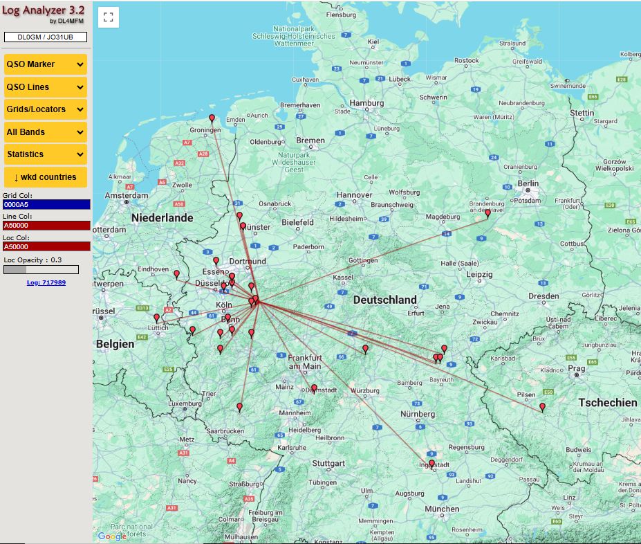Click the red marker near Darmstadt
The width and height of the screenshot is (641, 544).
click(x=314, y=388)
